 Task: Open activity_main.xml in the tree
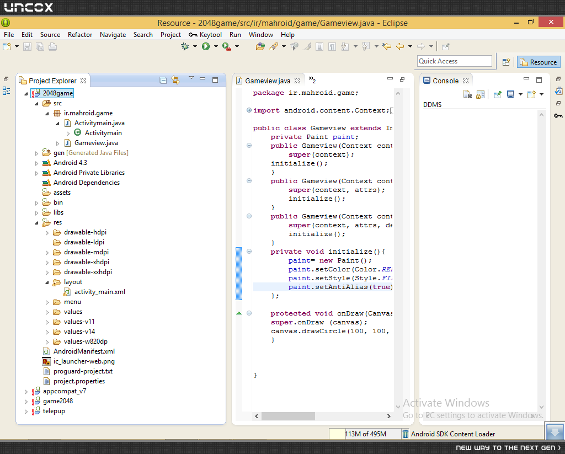[x=100, y=292]
